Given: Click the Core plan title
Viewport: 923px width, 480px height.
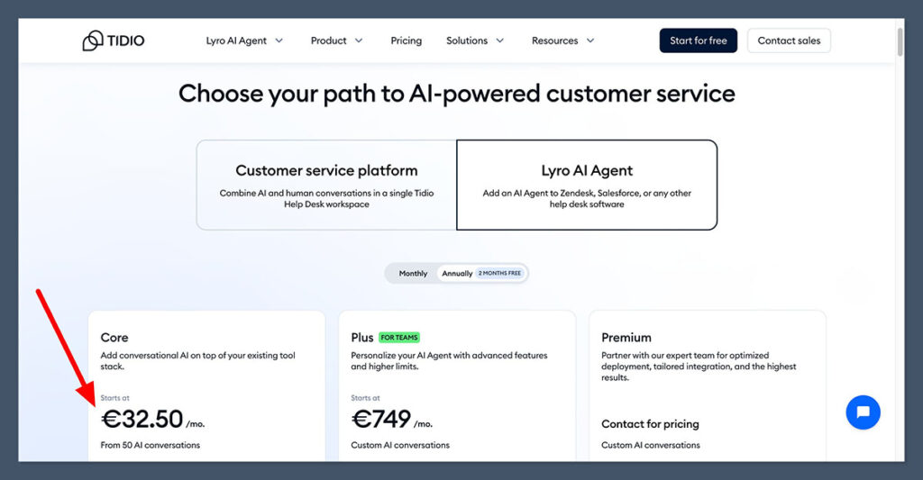Looking at the screenshot, I should click(114, 338).
